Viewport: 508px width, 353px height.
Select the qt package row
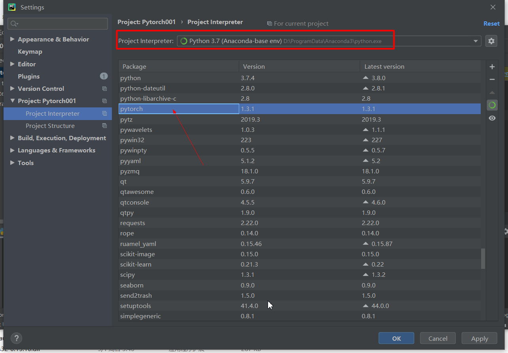tap(300, 181)
